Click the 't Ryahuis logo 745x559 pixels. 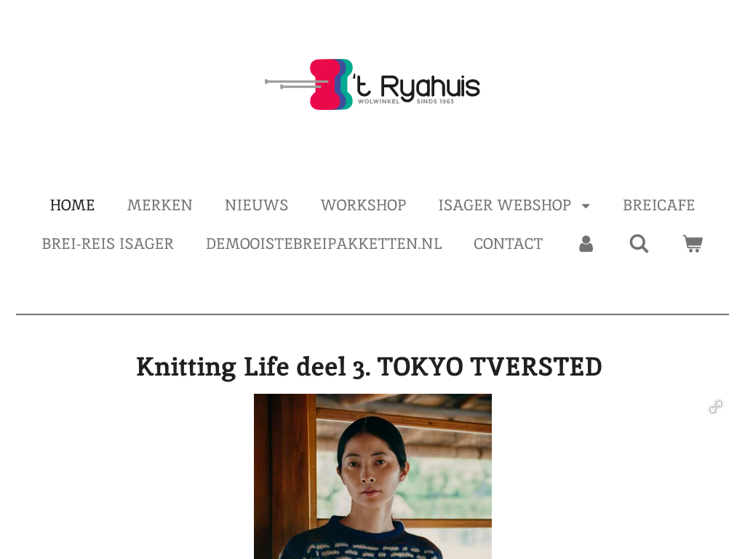click(x=372, y=84)
